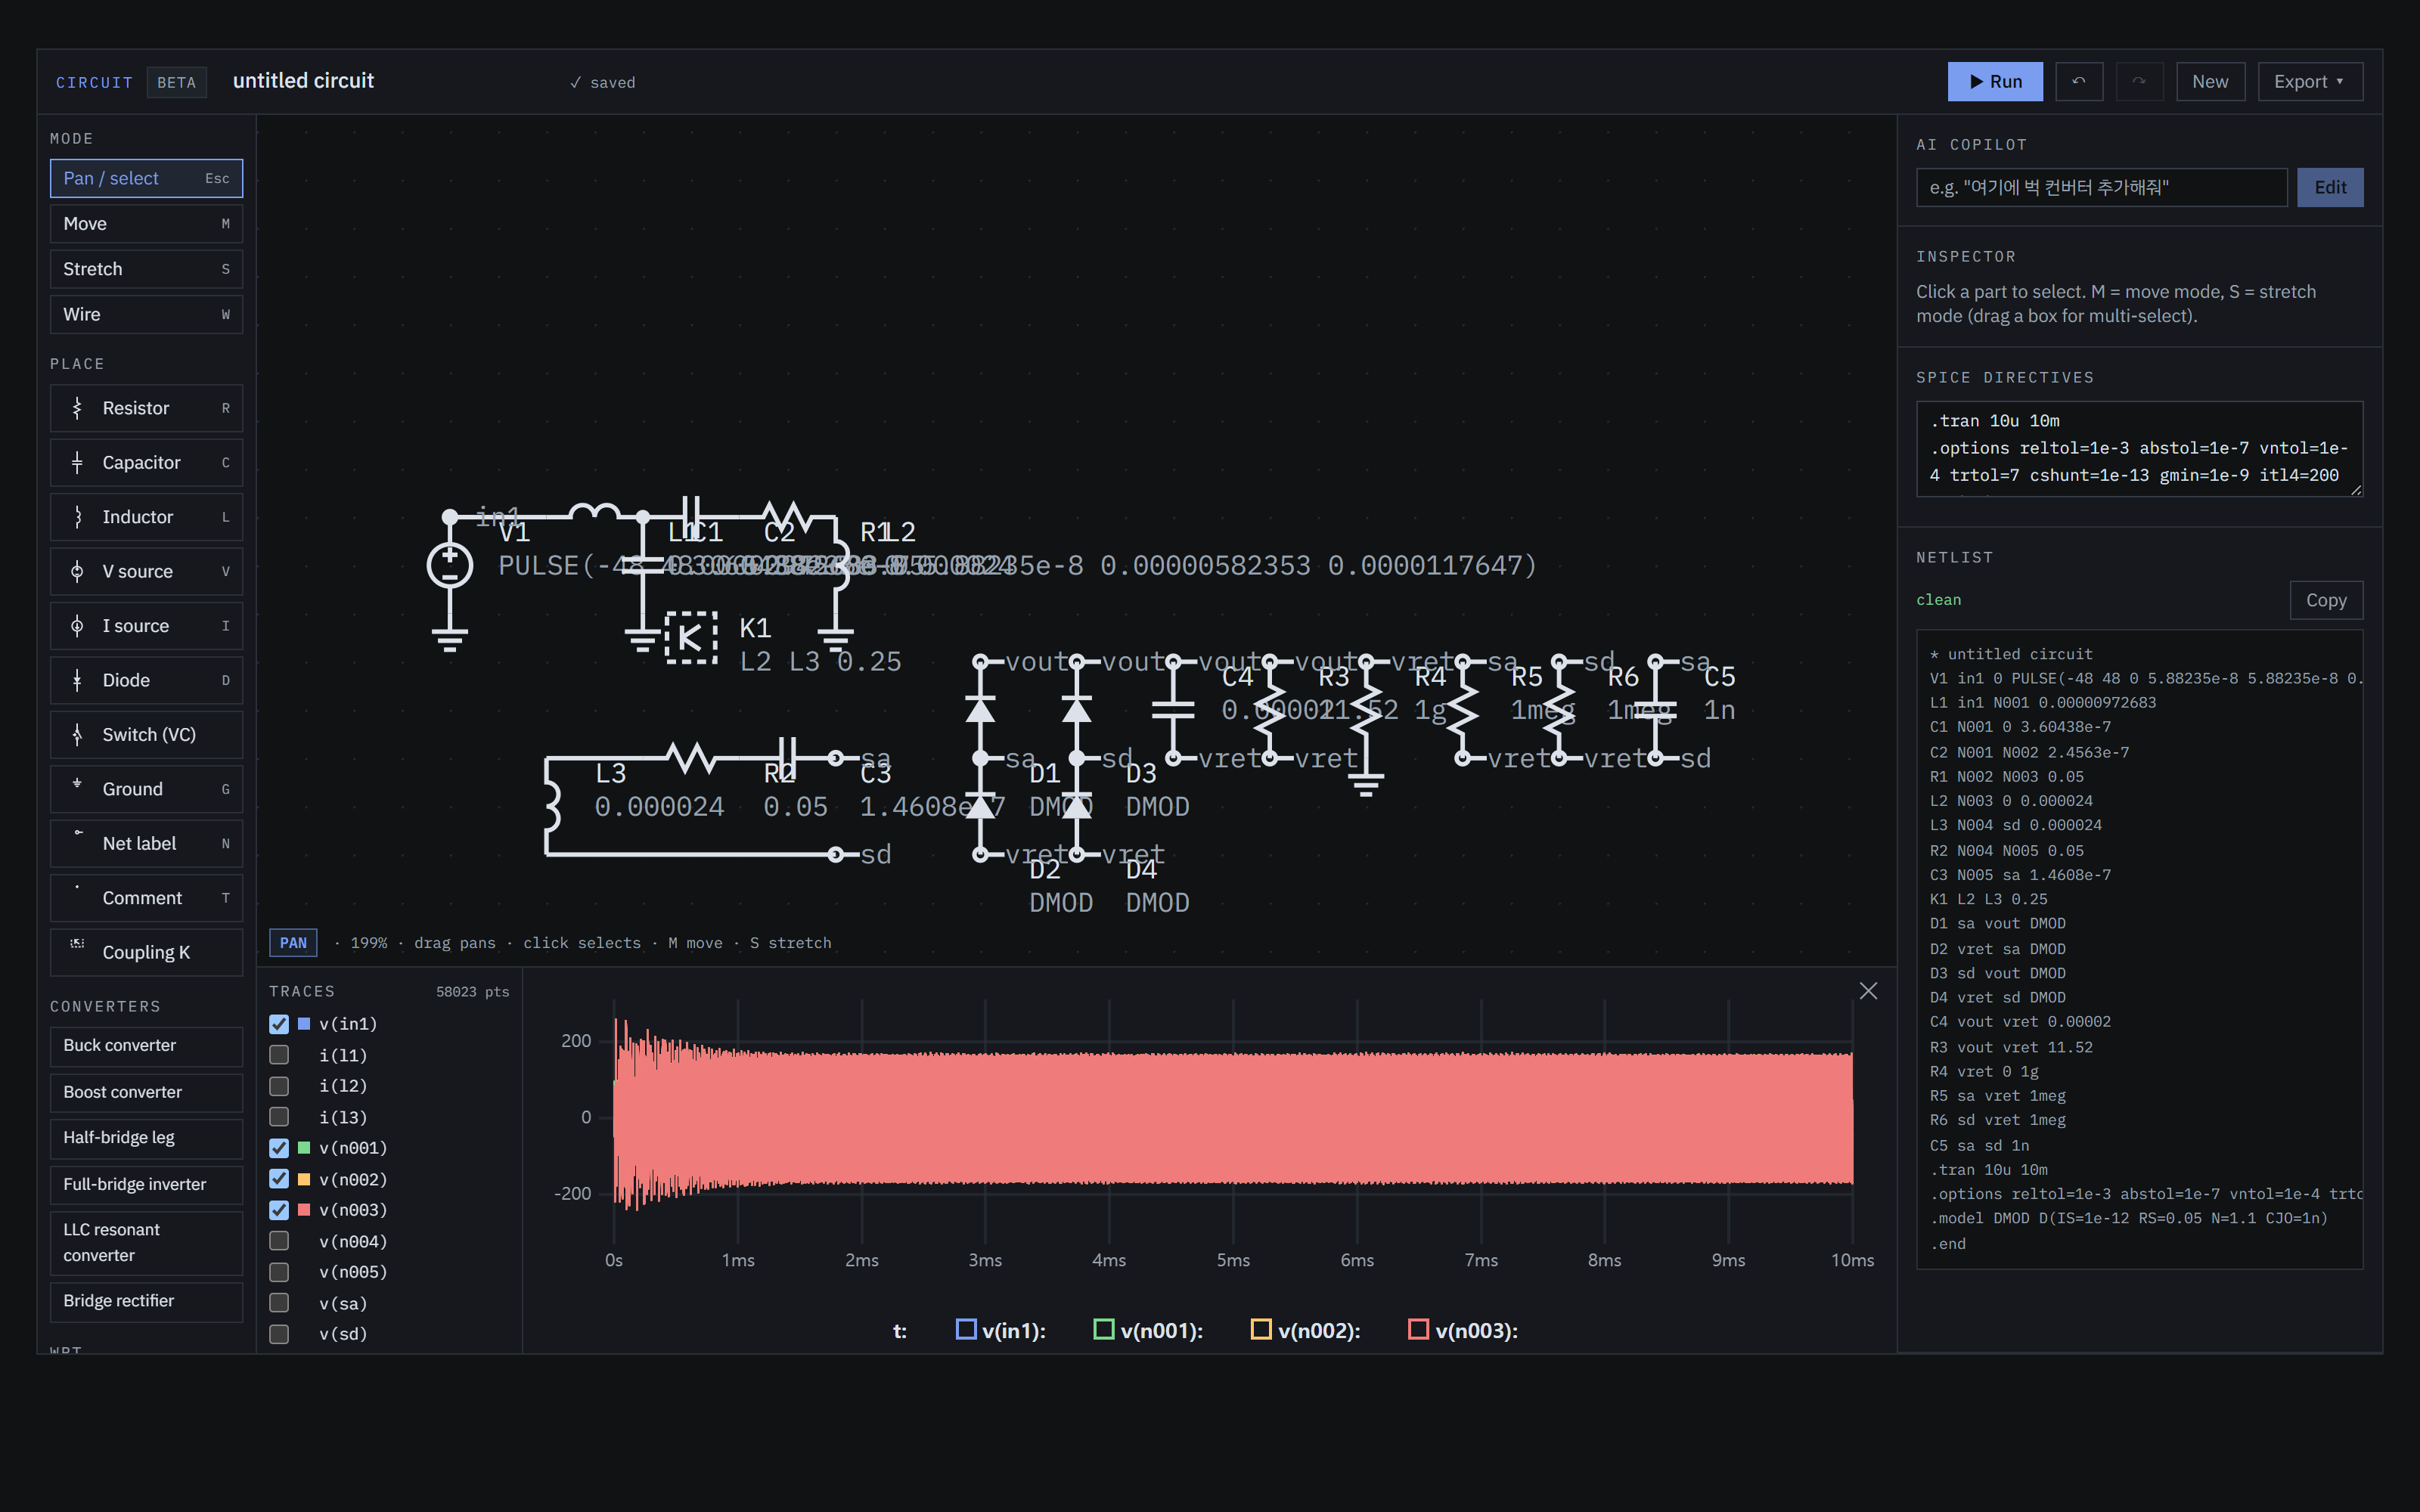Click the Net label icon

point(77,833)
